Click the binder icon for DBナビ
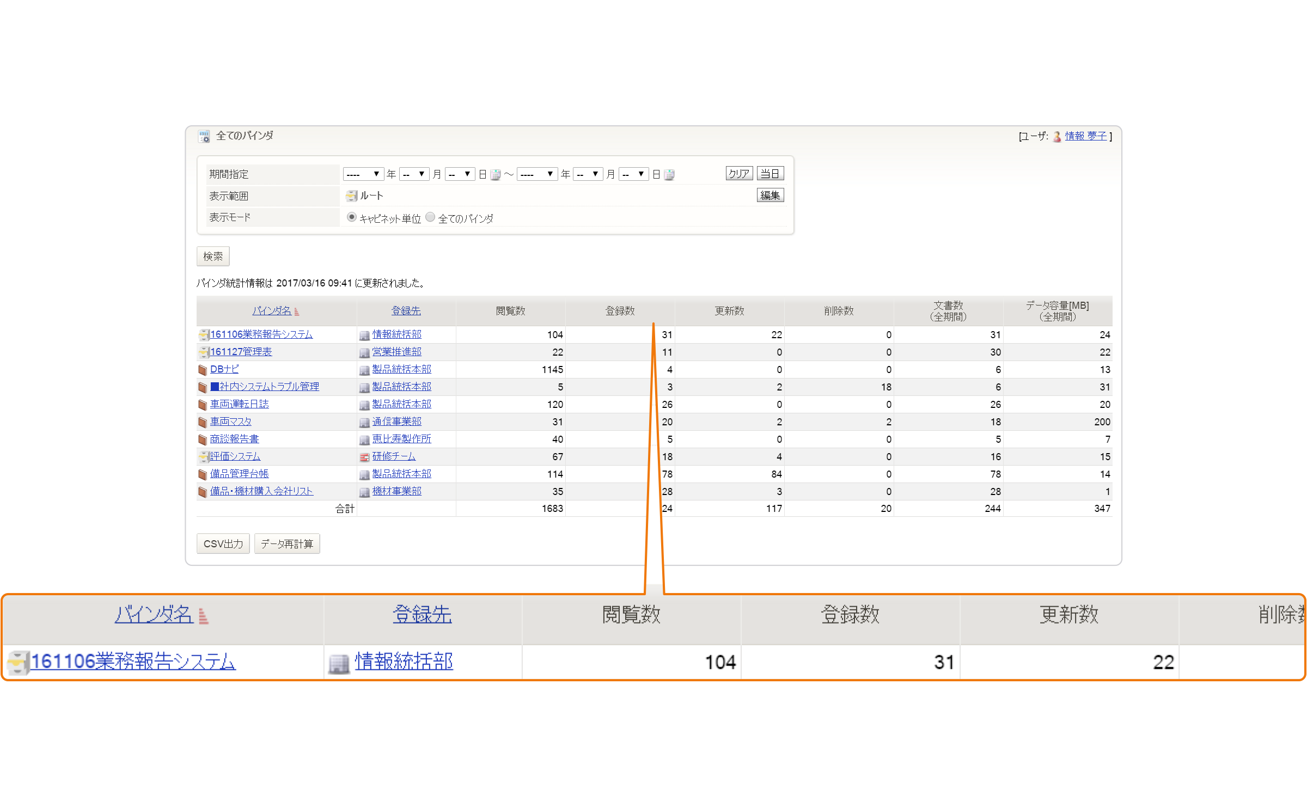Image resolution: width=1307 pixels, height=806 pixels. [x=203, y=370]
